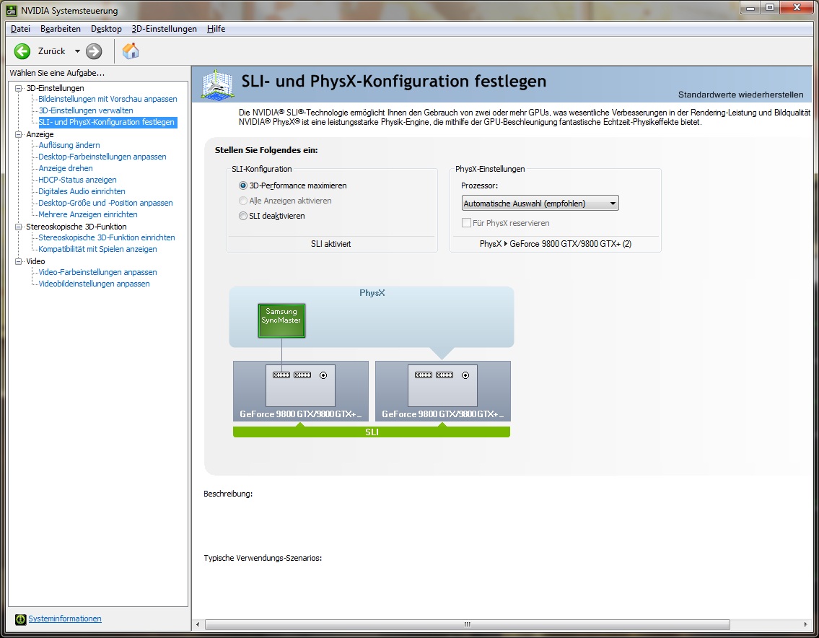Click left GeForce 9800 GTX card label
Image resolution: width=819 pixels, height=638 pixels.
tap(300, 414)
